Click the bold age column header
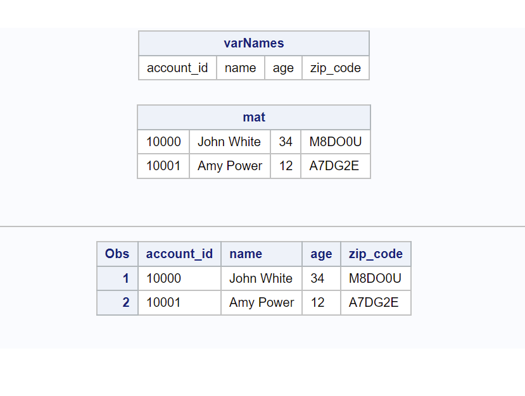This screenshot has height=396, width=525. [x=321, y=254]
